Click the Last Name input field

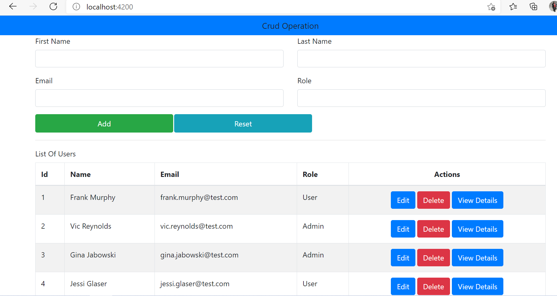(x=421, y=58)
